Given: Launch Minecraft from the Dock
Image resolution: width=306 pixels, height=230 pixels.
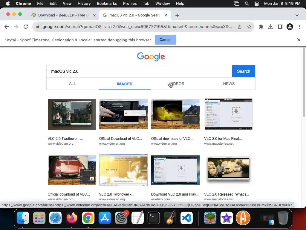Looking at the screenshot, I should (210, 218).
